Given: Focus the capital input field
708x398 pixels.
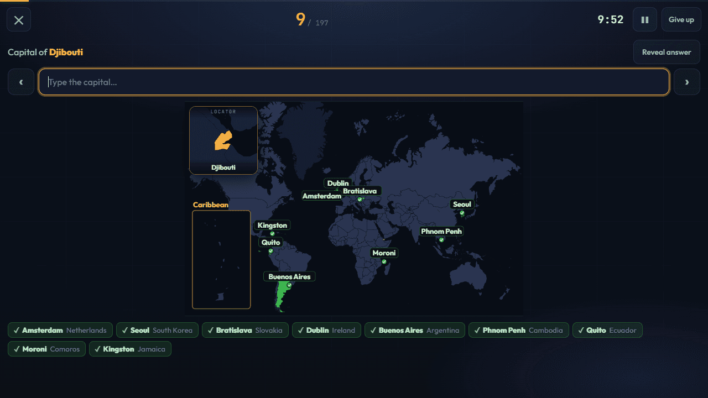Looking at the screenshot, I should (354, 82).
